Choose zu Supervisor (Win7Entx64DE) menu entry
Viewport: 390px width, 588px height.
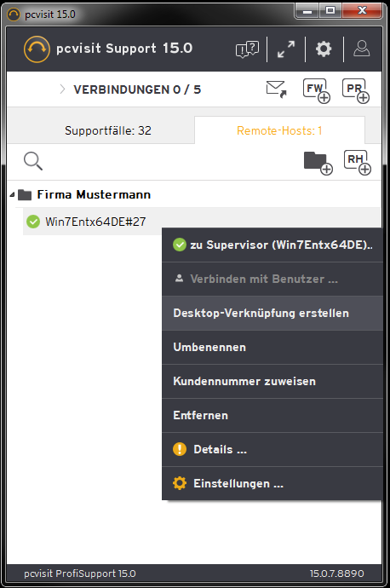point(272,245)
